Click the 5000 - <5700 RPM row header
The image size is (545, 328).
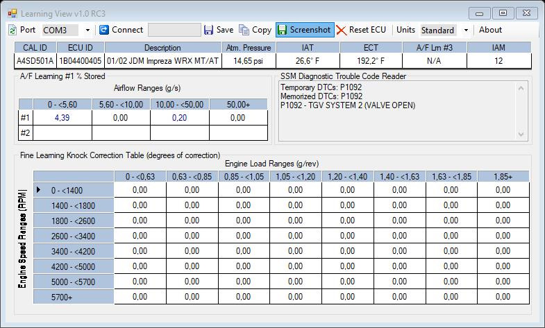74,282
